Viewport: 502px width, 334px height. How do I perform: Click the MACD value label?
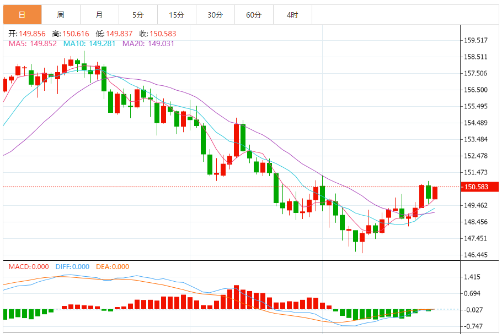[x=29, y=267]
